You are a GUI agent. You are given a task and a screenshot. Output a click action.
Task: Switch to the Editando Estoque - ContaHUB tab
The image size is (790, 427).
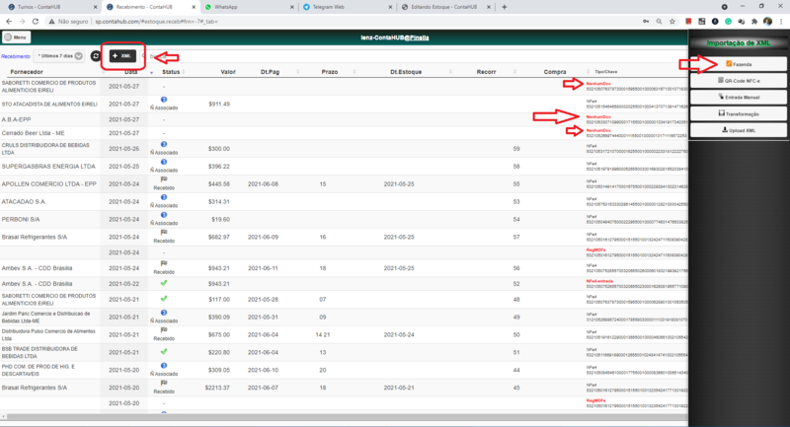(443, 7)
